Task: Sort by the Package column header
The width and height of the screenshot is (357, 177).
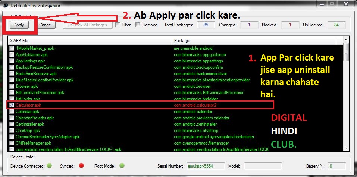Action: pyautogui.click(x=254, y=41)
